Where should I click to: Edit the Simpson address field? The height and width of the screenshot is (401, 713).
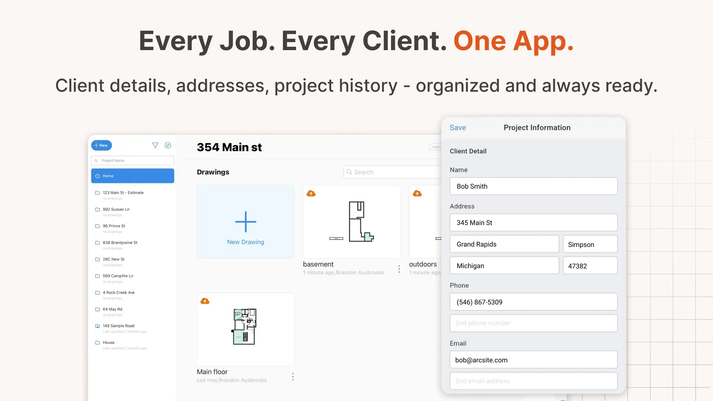click(590, 244)
